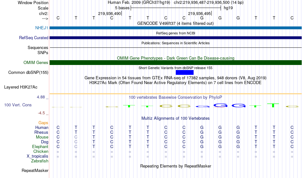Click the Dog alignment row label

(45, 142)
